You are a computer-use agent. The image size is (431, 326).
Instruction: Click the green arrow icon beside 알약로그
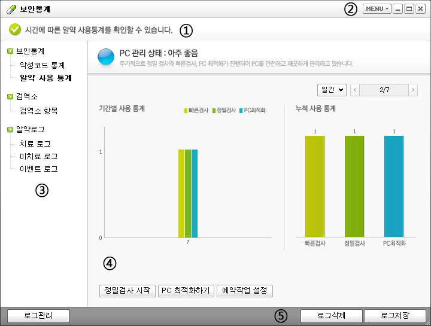[10, 129]
